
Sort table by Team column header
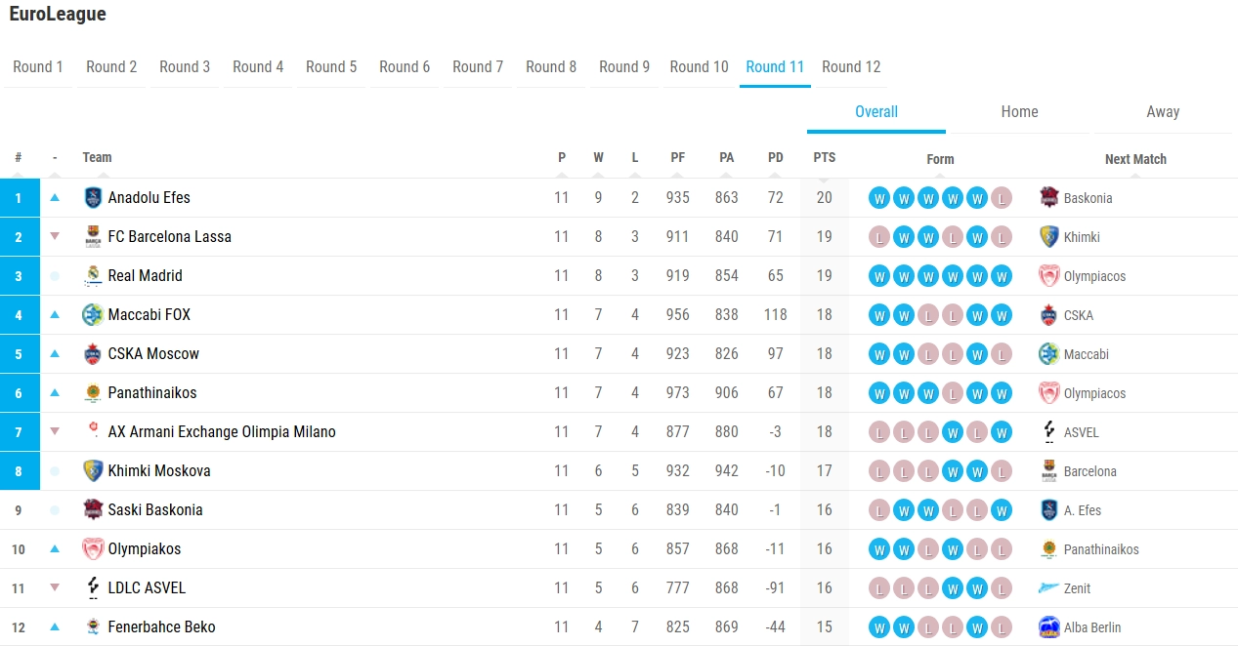98,157
